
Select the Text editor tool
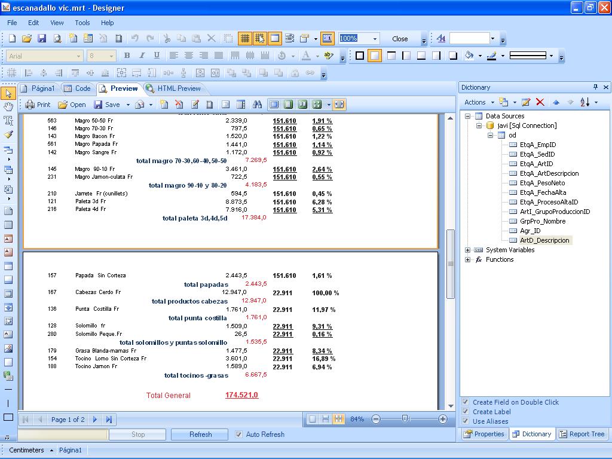click(8, 120)
